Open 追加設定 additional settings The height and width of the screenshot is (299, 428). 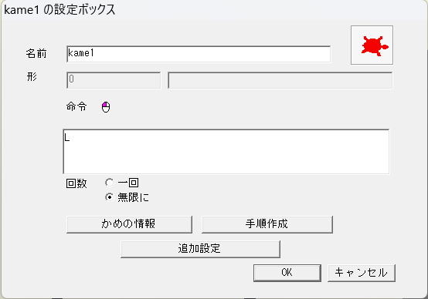pos(200,249)
